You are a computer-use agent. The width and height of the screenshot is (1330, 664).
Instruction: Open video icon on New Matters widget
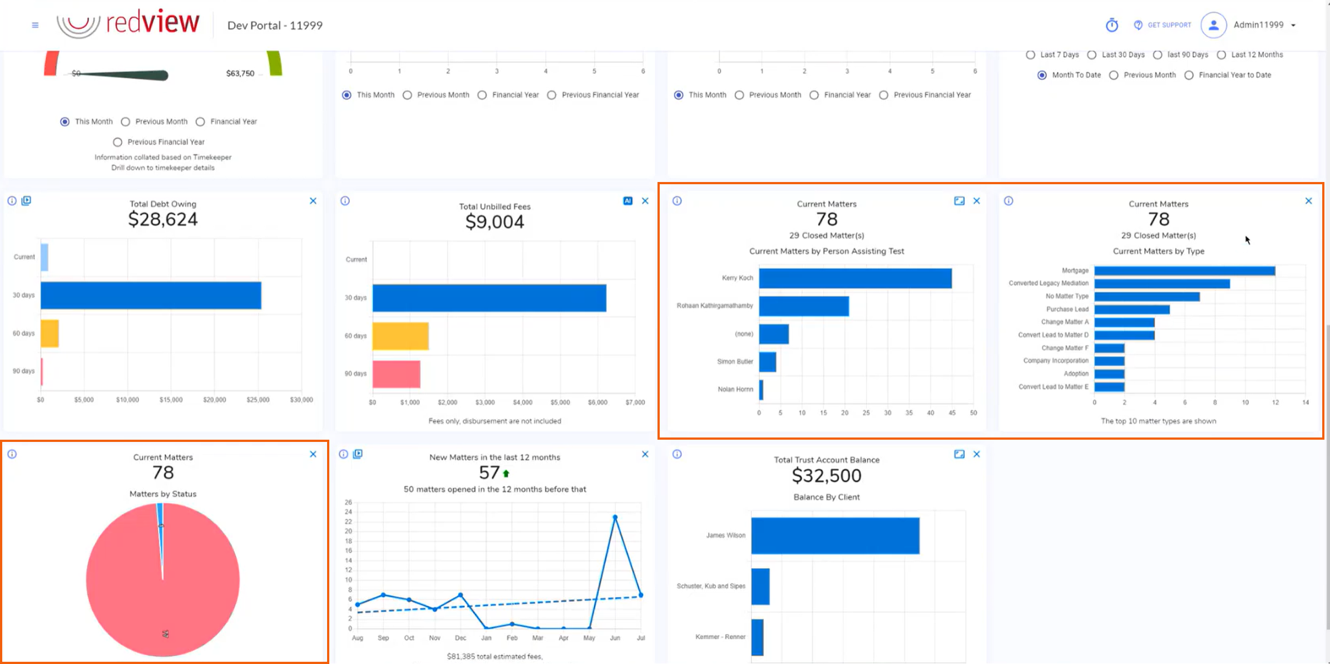(358, 454)
